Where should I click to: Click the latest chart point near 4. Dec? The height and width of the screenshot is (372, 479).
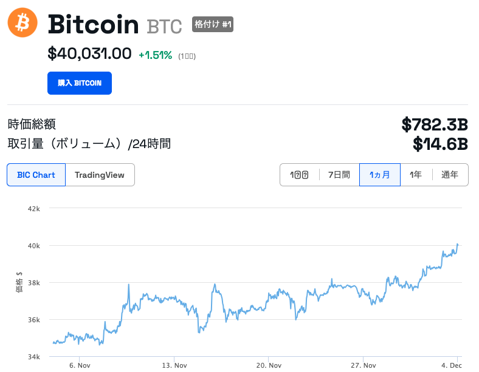(x=457, y=244)
